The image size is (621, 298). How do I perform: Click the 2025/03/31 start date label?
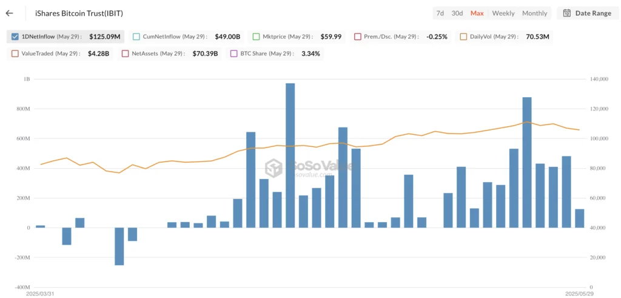coord(39,294)
